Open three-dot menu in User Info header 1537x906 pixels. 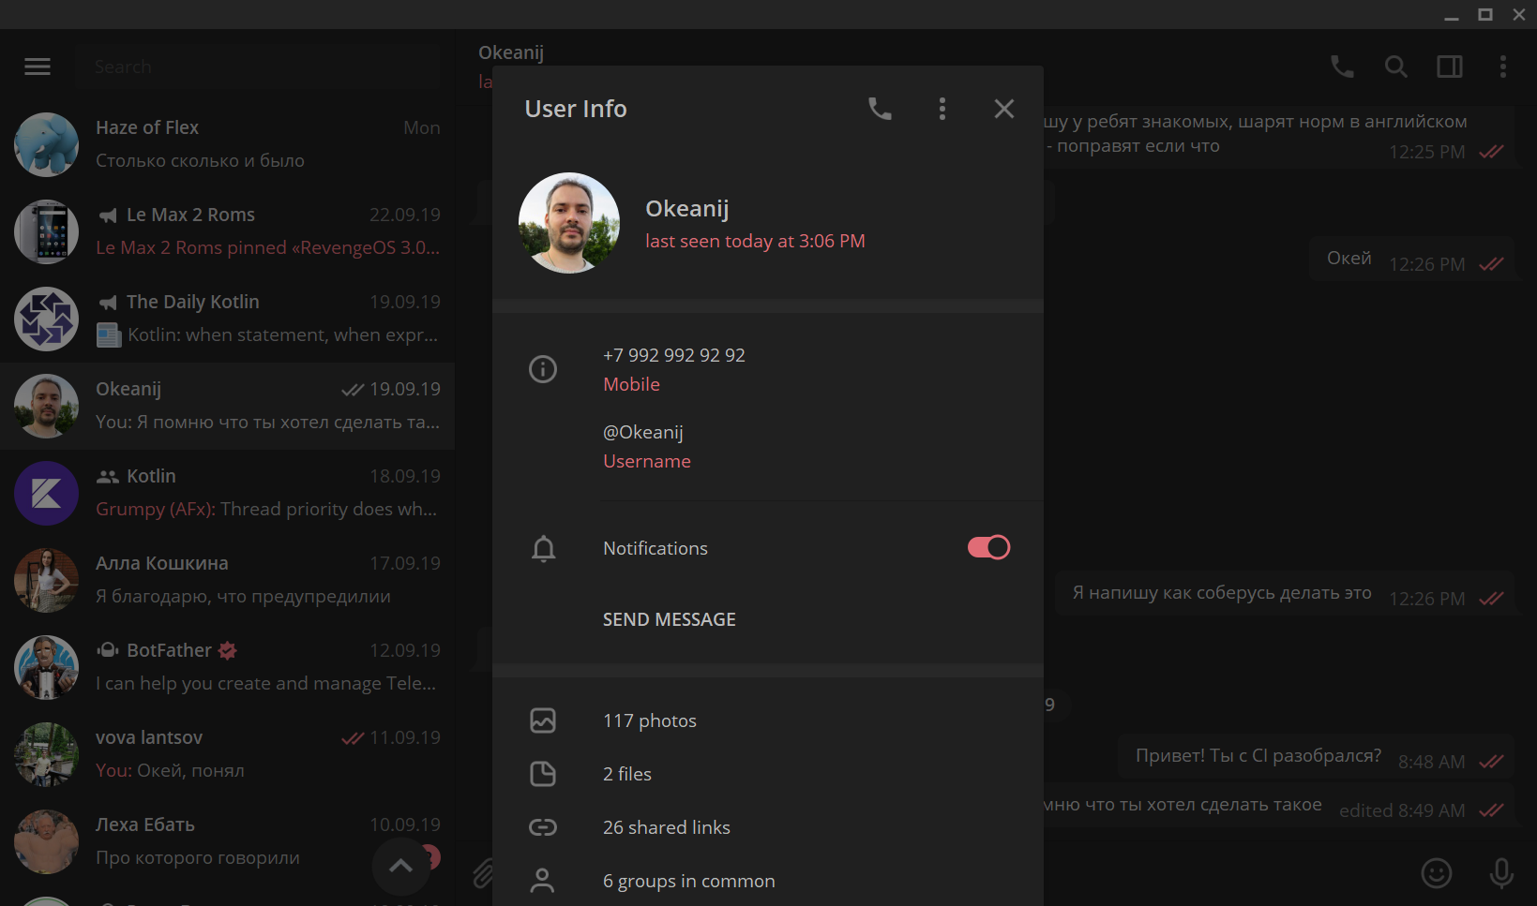(x=942, y=109)
